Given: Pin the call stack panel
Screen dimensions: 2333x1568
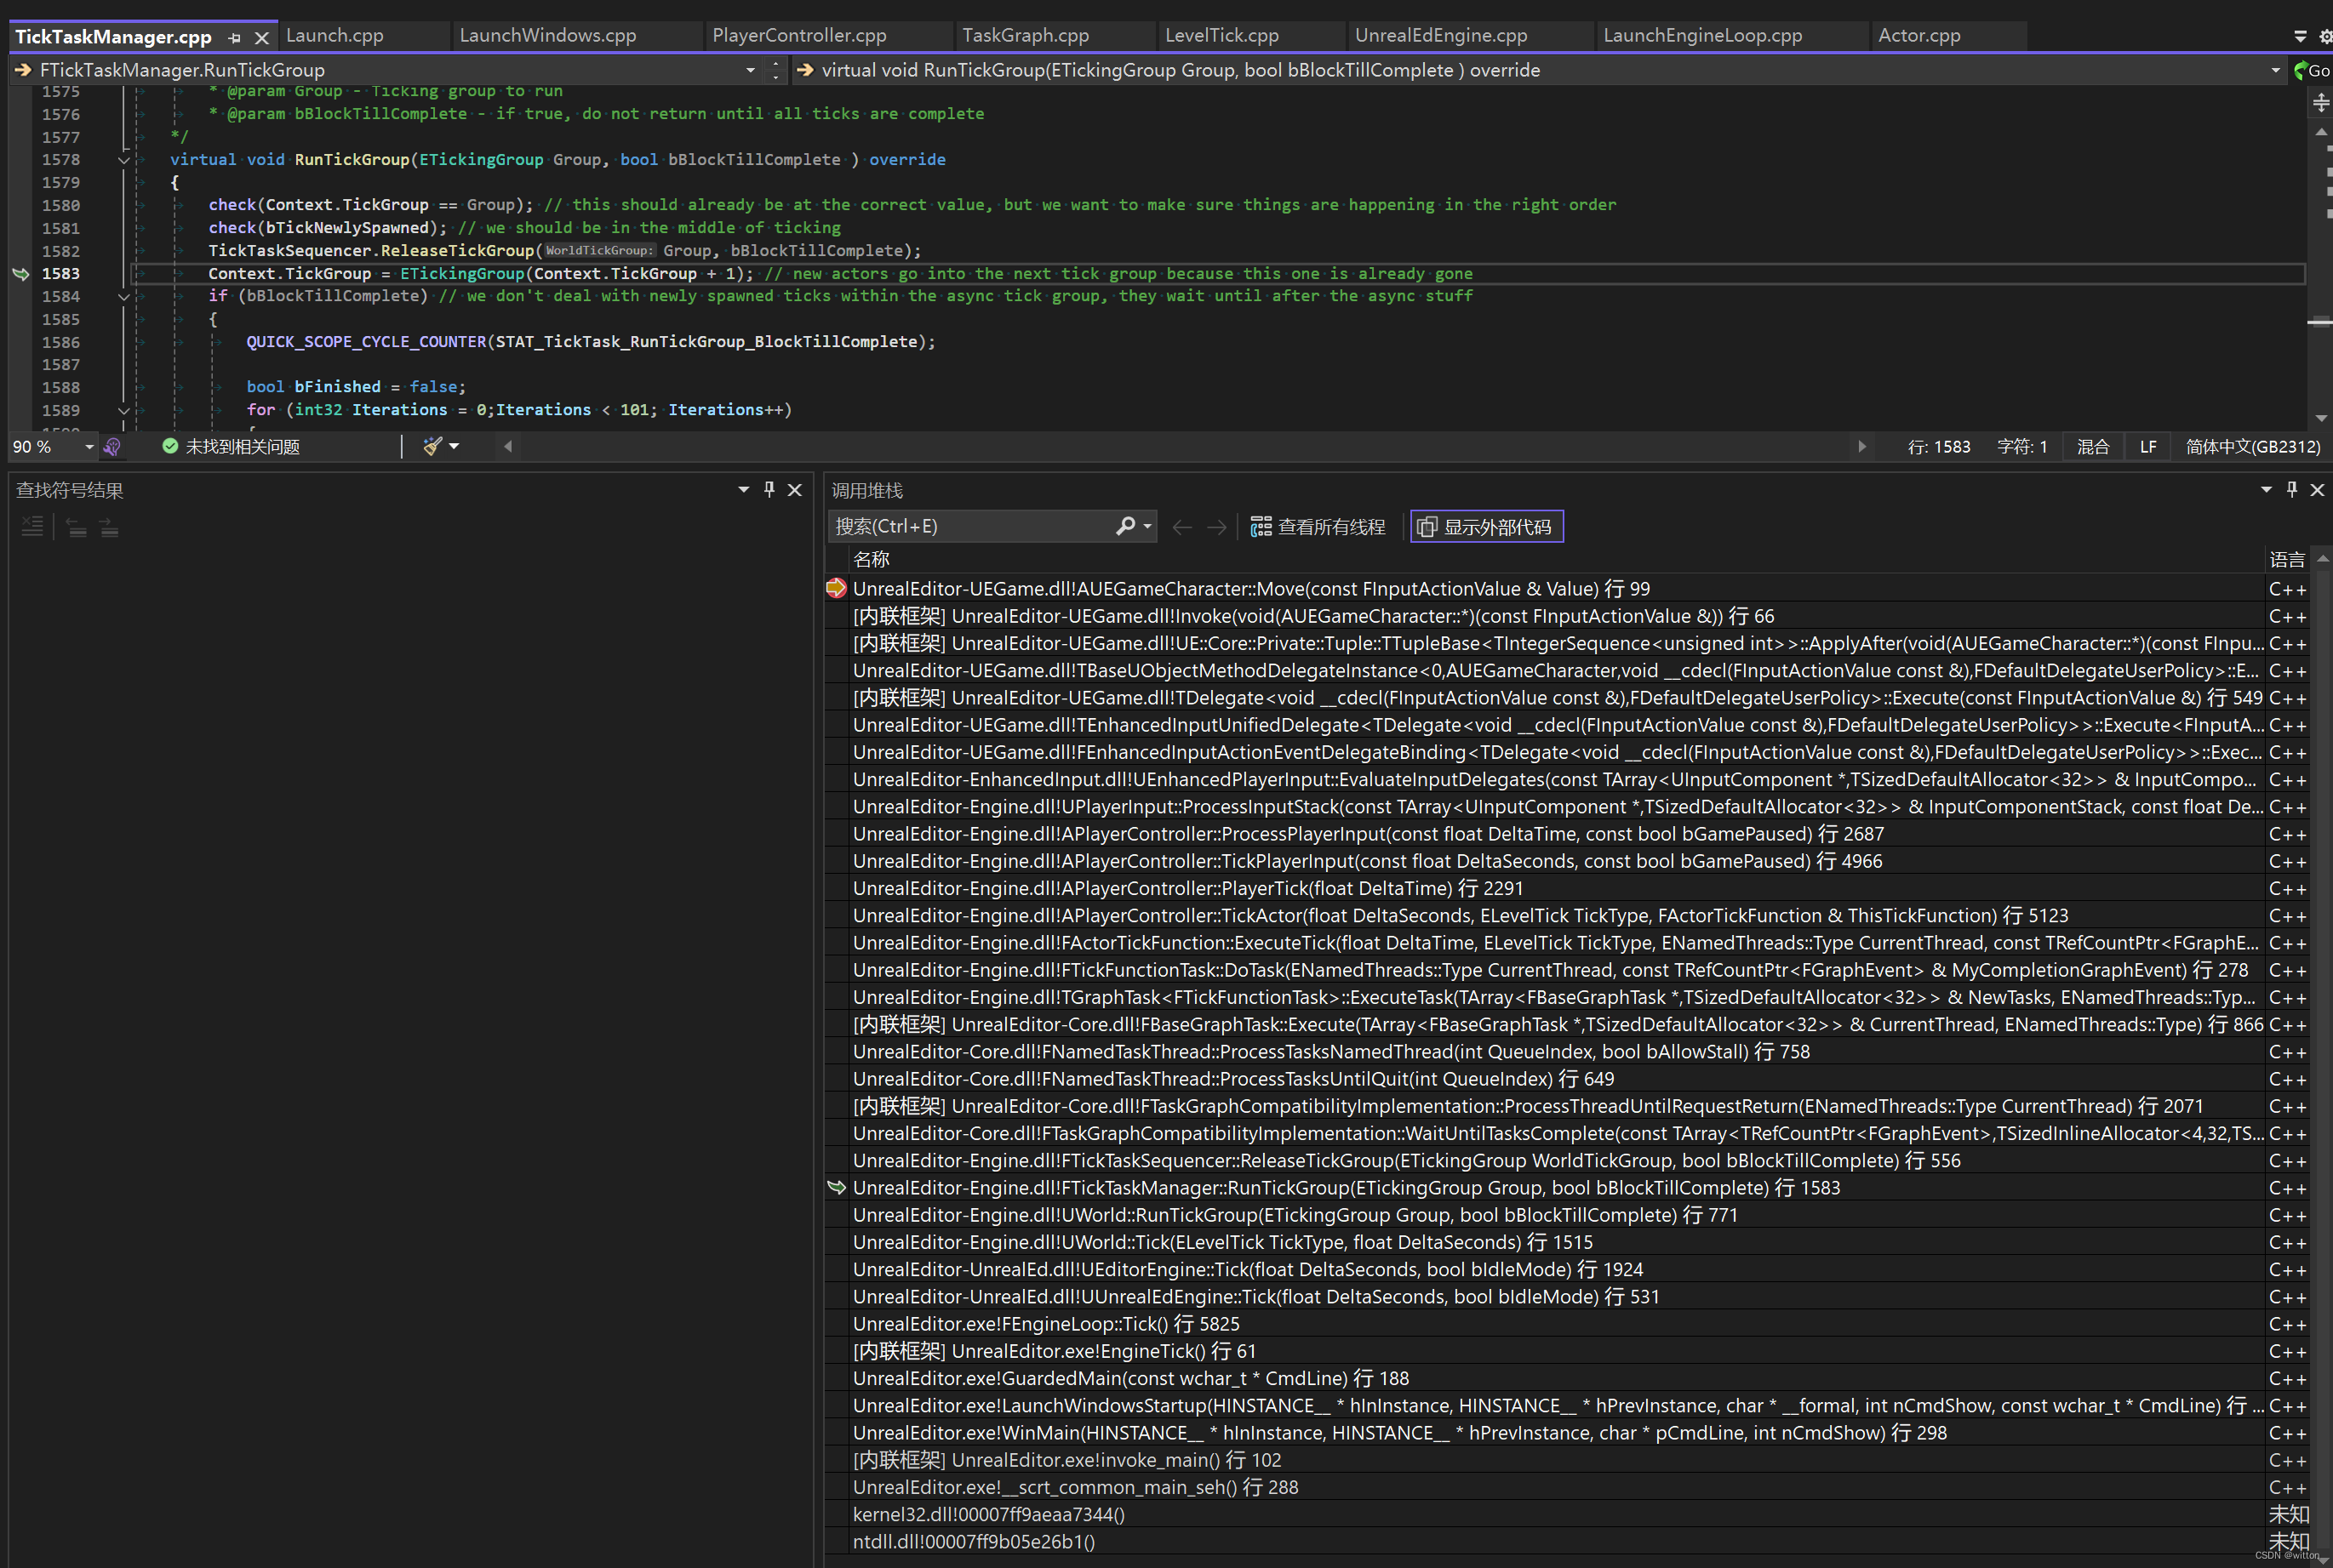Looking at the screenshot, I should click(2291, 490).
